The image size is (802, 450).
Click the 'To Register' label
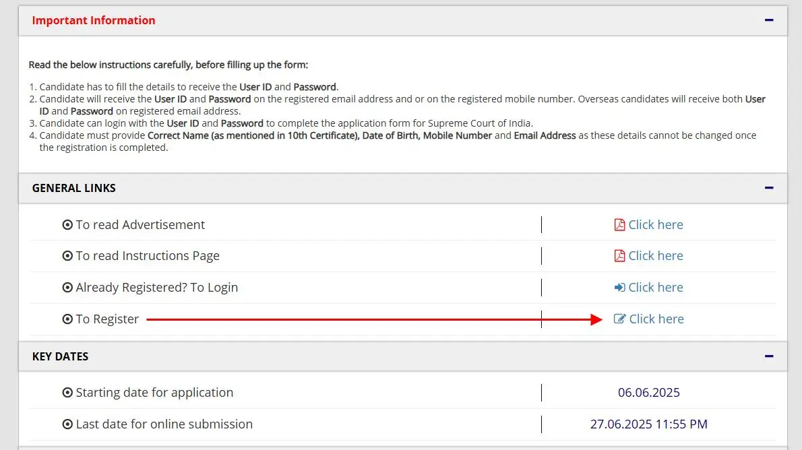pyautogui.click(x=107, y=319)
